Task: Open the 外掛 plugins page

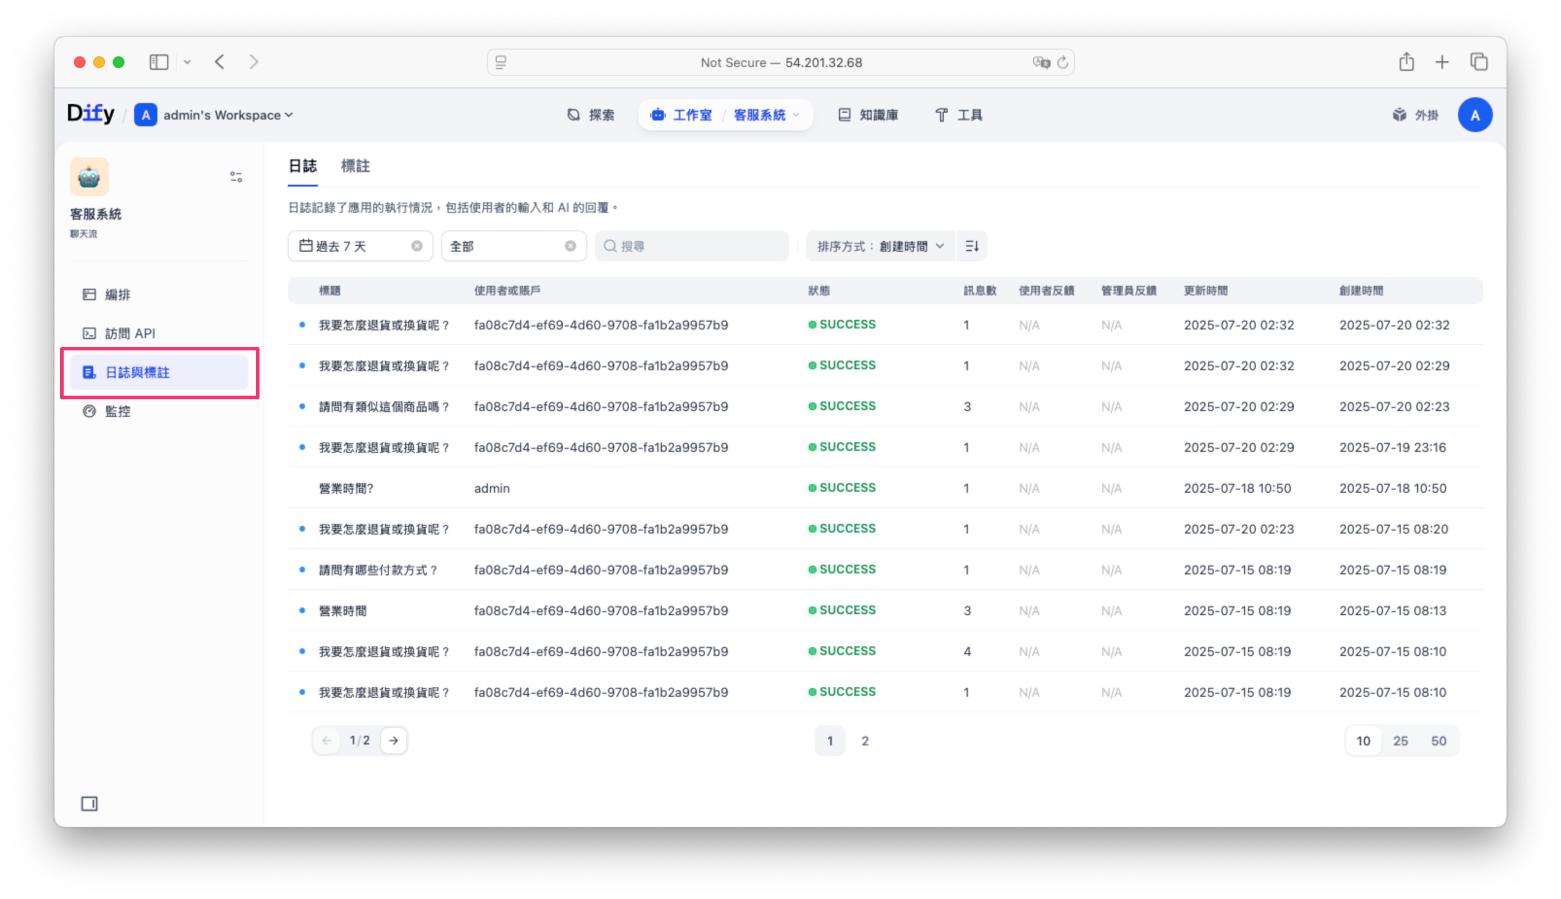Action: 1415,115
